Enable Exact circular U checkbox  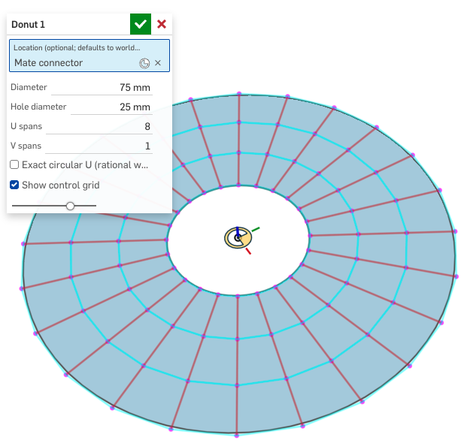click(x=14, y=164)
